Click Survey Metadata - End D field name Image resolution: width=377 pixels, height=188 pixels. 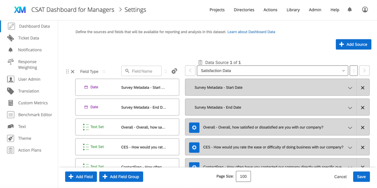tap(144, 107)
